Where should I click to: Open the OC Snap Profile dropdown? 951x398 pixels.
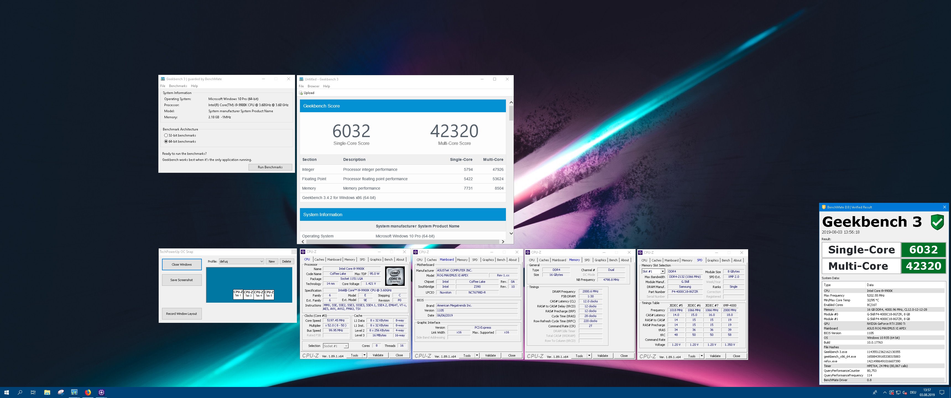point(241,261)
